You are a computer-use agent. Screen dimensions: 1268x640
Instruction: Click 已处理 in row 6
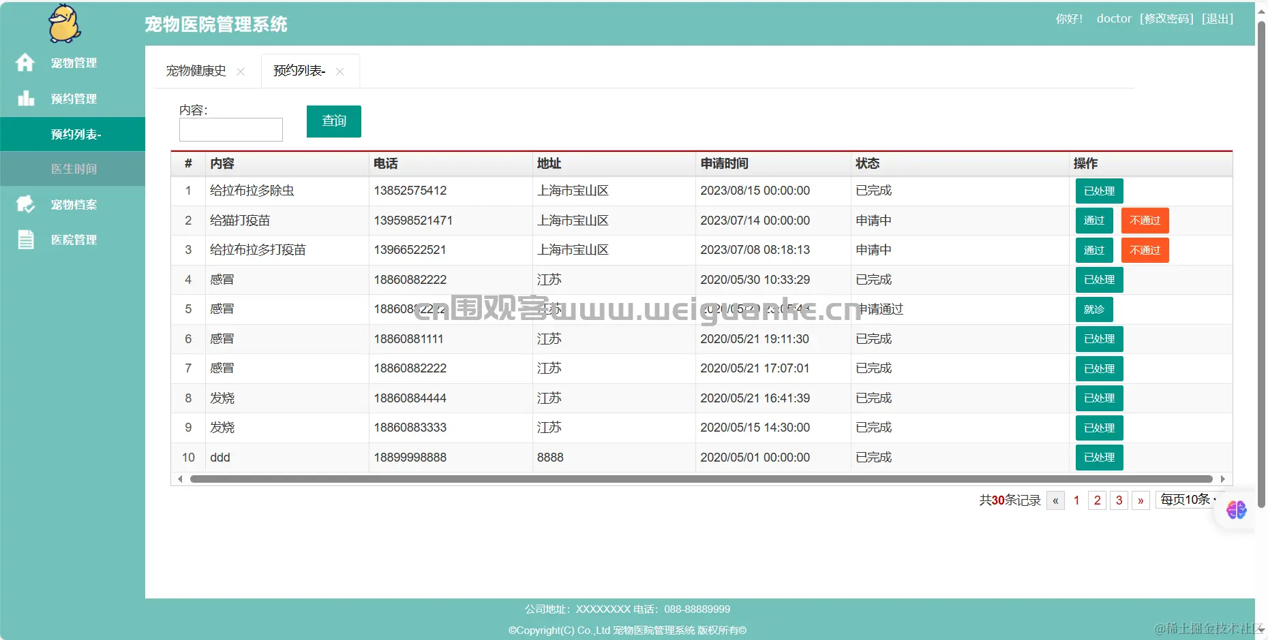(1100, 339)
